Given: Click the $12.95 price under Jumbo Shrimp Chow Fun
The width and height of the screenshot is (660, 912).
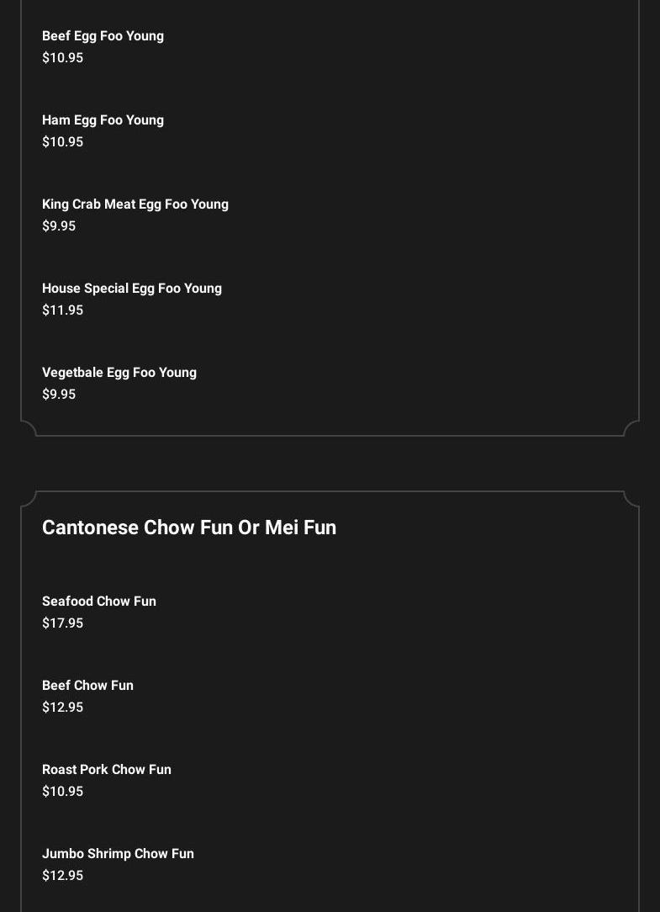Looking at the screenshot, I should point(62,876).
